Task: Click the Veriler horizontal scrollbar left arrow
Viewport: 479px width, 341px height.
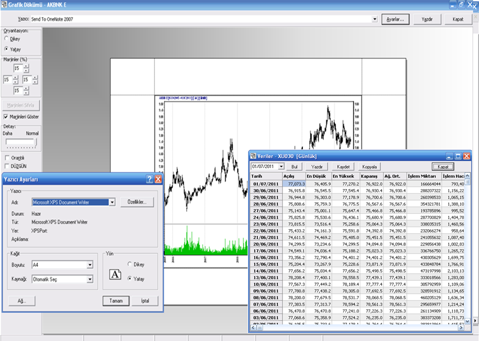Action: [253, 328]
